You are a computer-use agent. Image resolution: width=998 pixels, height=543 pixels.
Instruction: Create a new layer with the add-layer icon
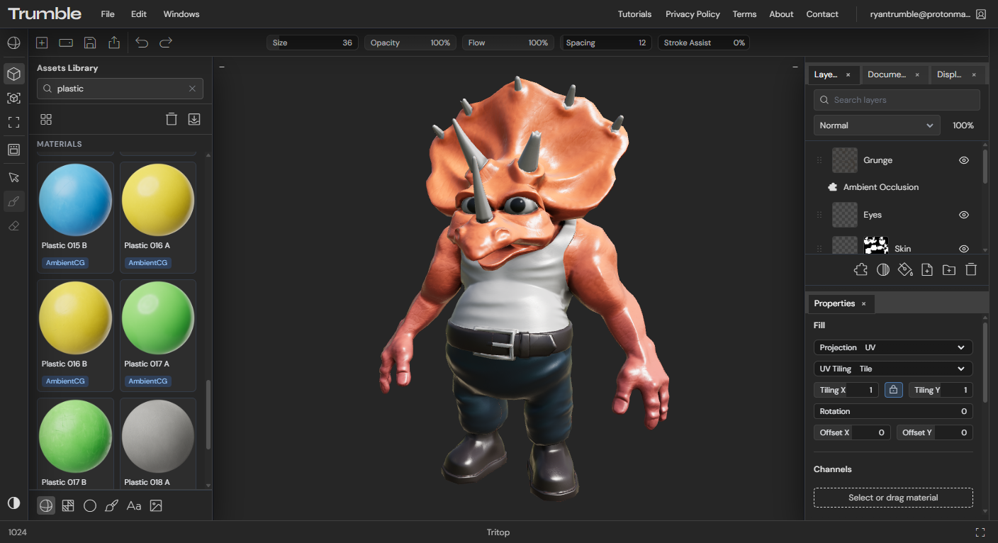click(x=927, y=269)
